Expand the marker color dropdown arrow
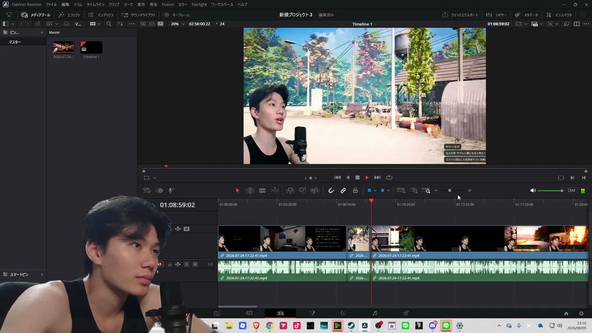The image size is (592, 333). point(388,191)
